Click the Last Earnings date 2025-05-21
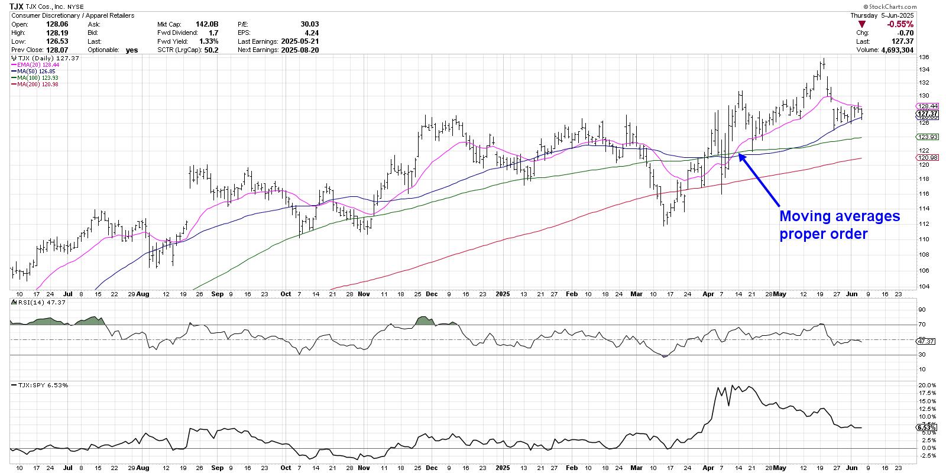 tap(300, 41)
